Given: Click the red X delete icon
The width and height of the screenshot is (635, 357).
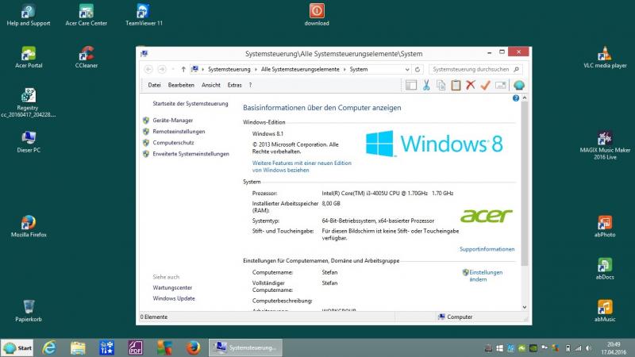Looking at the screenshot, I should point(471,85).
